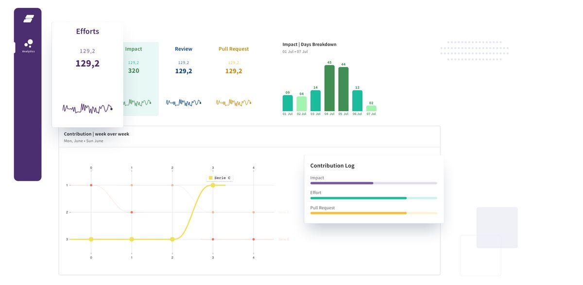Click the Pull Request orange sparkline
Image resolution: width=583 pixels, height=285 pixels.
234,102
